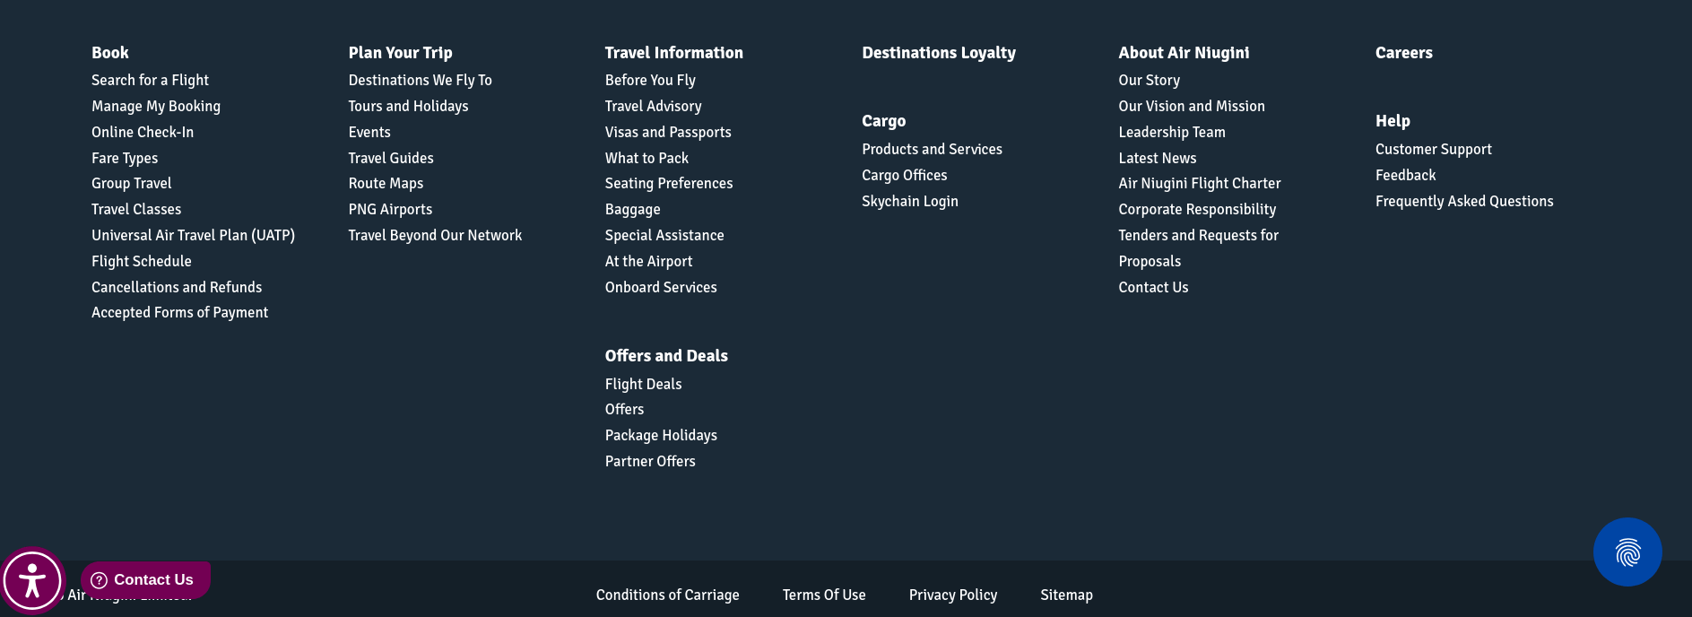Image resolution: width=1692 pixels, height=617 pixels.
Task: View Flight Deals under Offers and Deals
Action: pos(643,385)
